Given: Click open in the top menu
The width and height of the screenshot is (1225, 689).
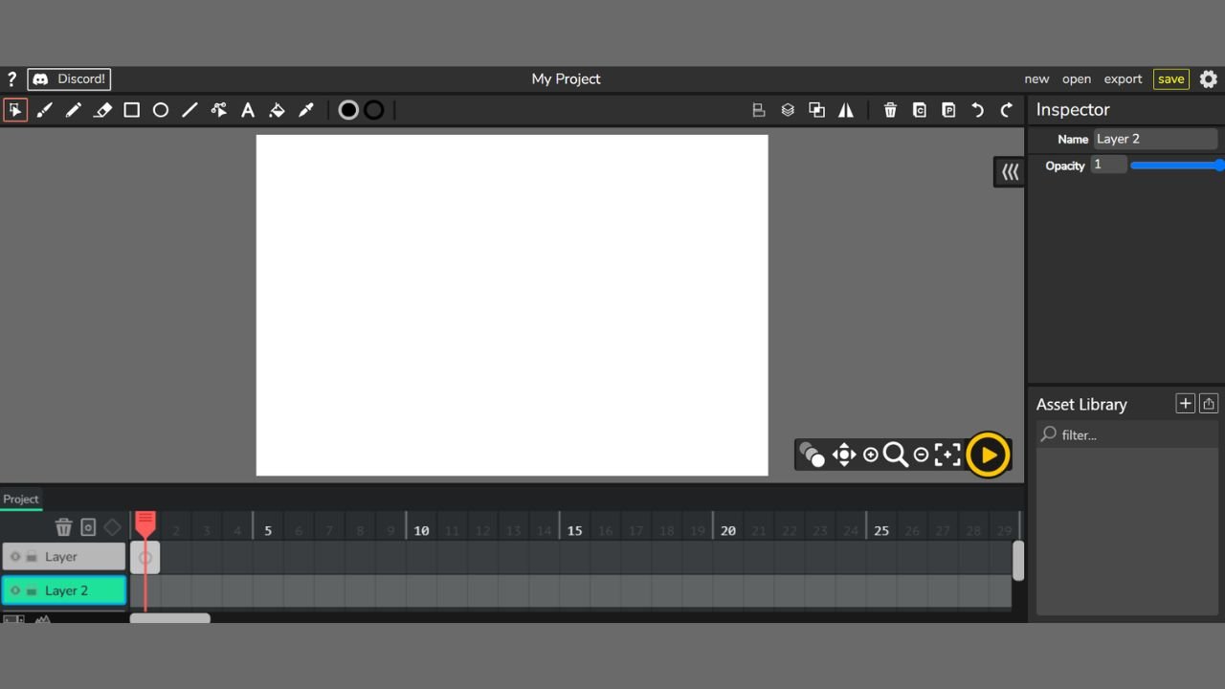Looking at the screenshot, I should (1077, 79).
